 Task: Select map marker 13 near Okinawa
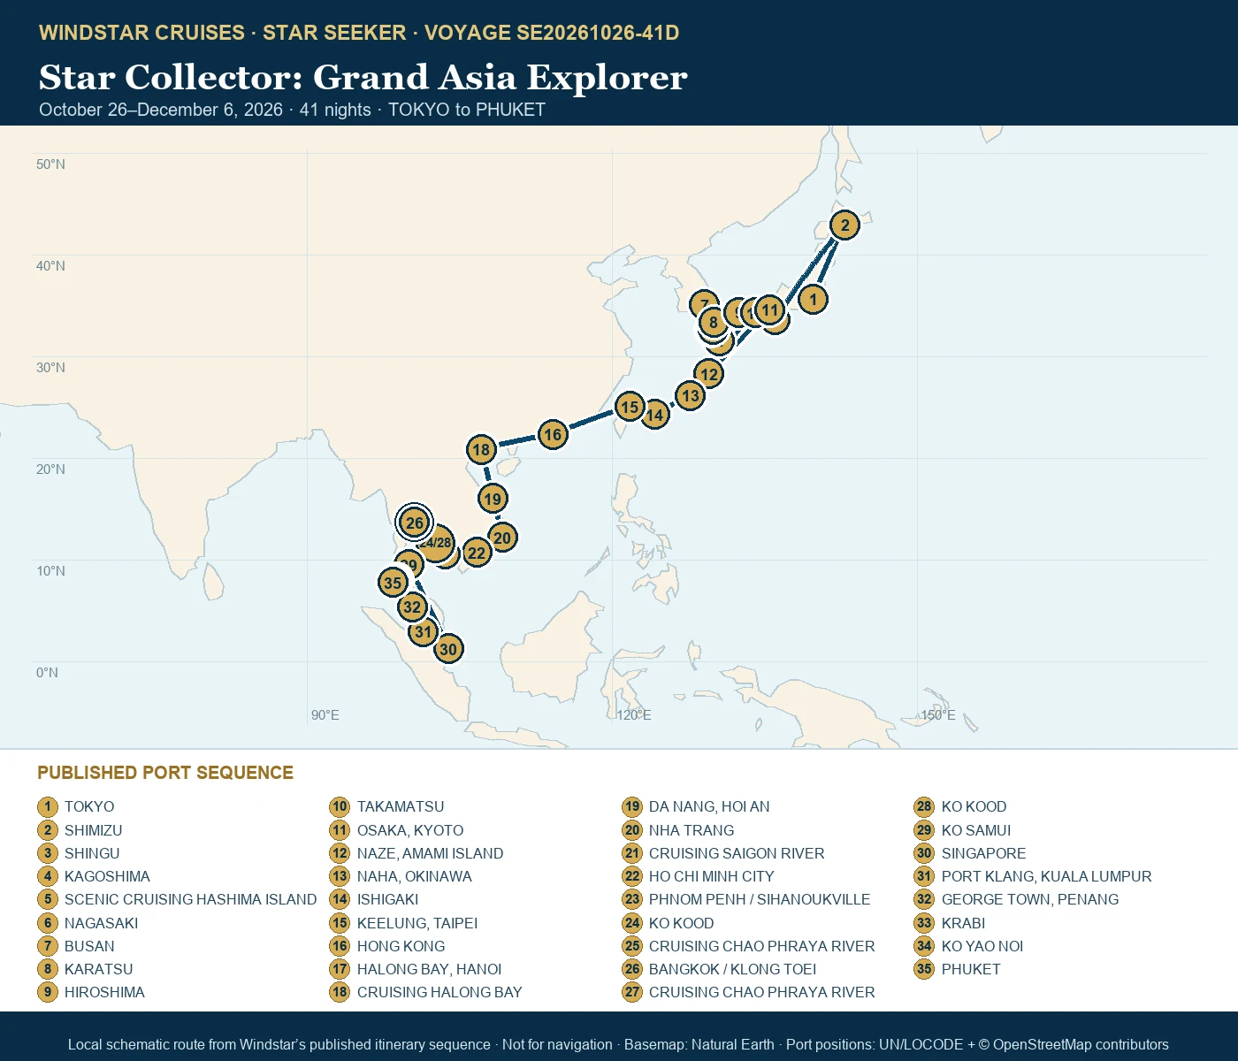coord(690,396)
